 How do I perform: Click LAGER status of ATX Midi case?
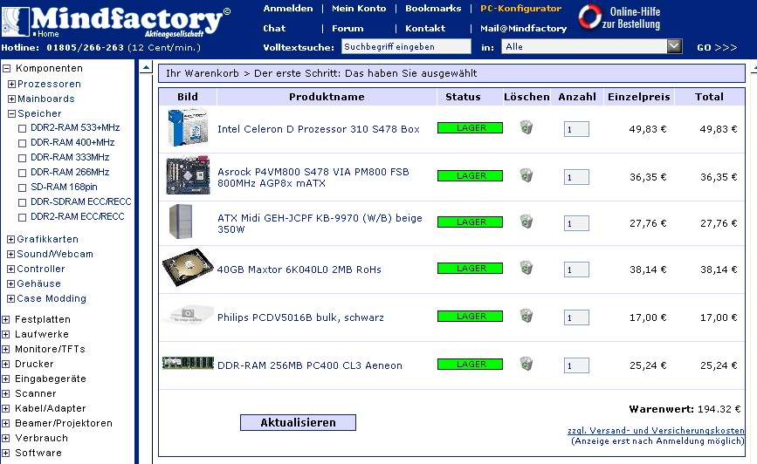click(x=470, y=222)
